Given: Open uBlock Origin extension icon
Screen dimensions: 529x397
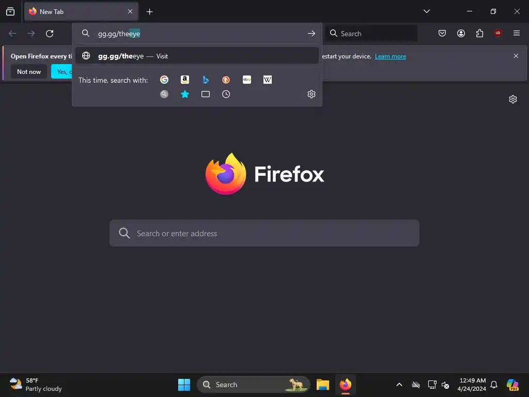Looking at the screenshot, I should click(498, 33).
